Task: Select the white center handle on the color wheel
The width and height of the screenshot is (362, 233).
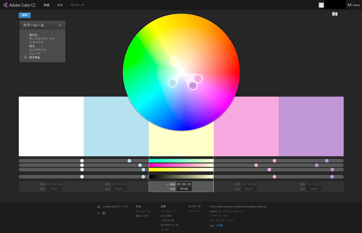Action: pos(181,72)
